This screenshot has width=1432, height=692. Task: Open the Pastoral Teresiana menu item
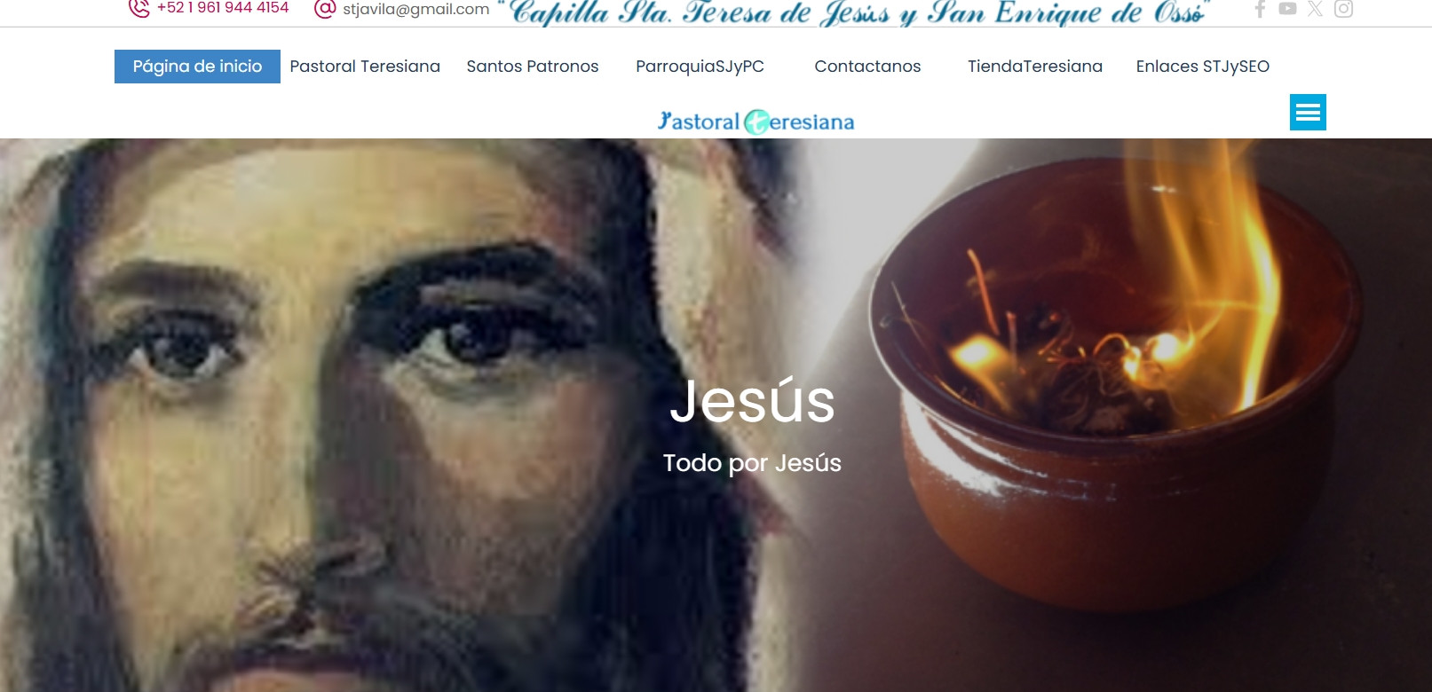tap(365, 67)
